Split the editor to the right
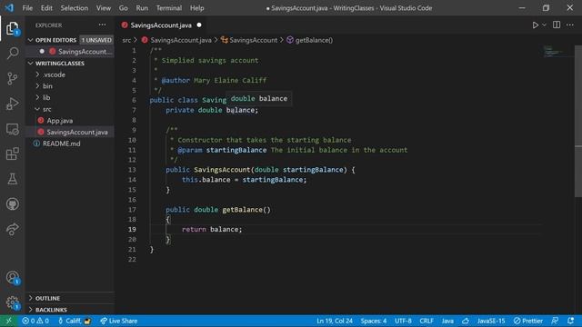Viewport: 582px width, 327px height. click(557, 25)
